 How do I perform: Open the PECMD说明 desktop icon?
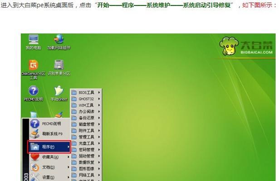34,94
